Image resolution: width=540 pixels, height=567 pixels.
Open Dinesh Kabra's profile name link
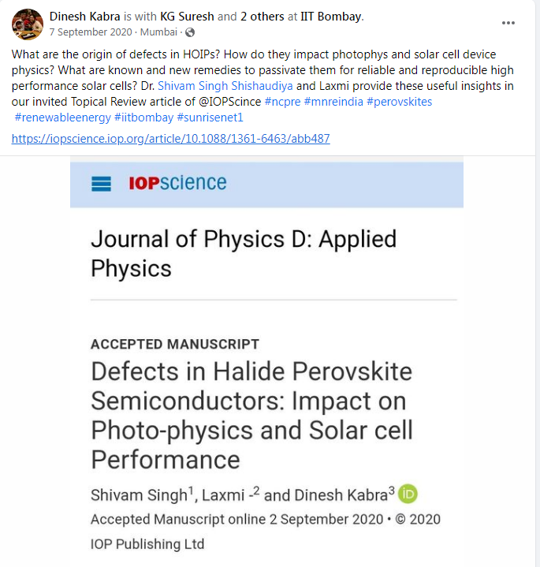coord(84,16)
